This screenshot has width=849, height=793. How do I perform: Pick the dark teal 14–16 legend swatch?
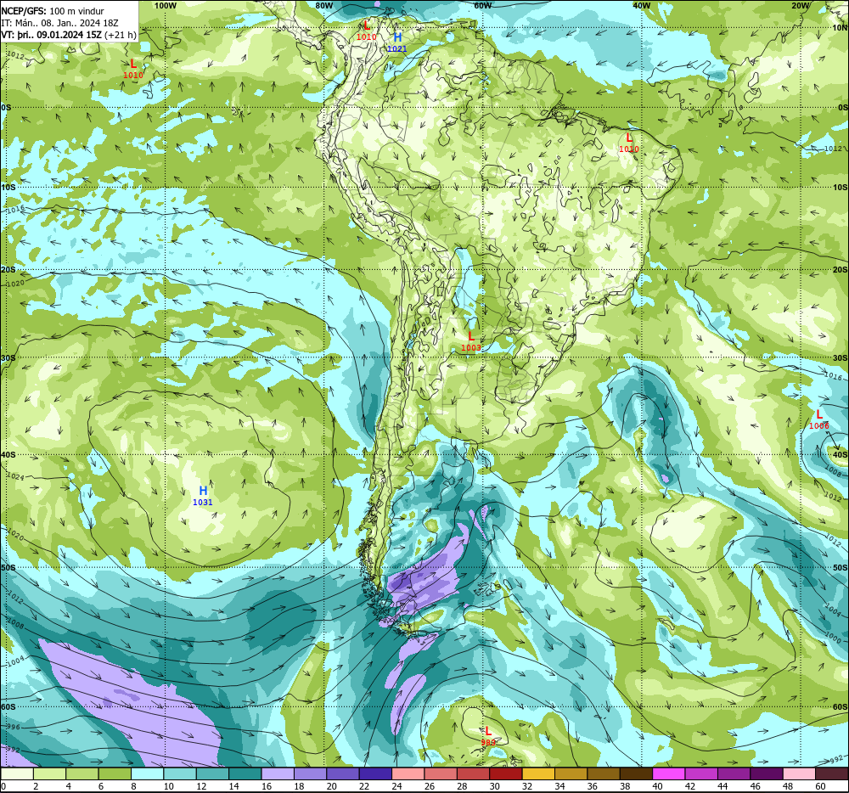point(245,773)
